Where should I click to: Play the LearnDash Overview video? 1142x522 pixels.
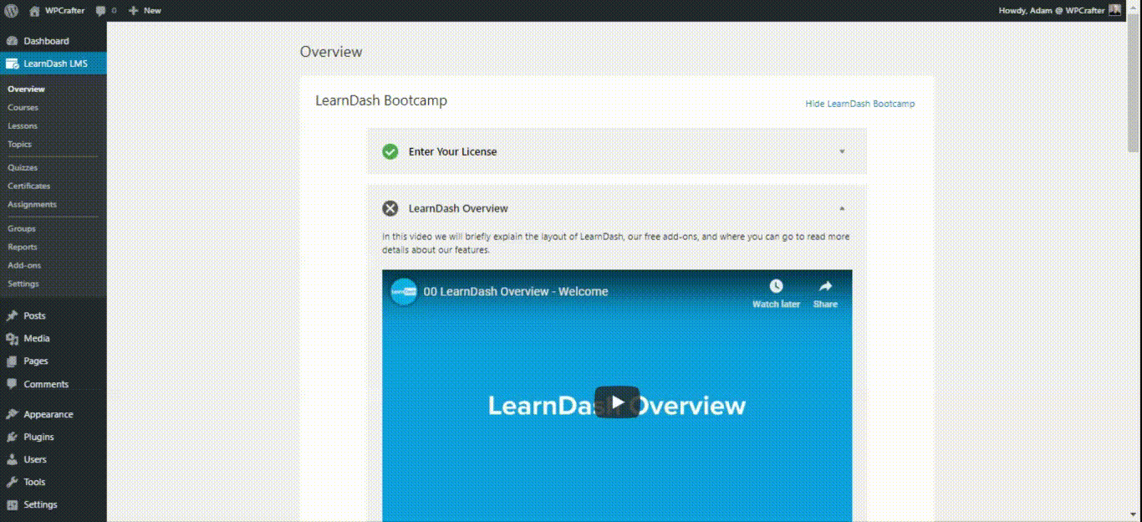(617, 402)
